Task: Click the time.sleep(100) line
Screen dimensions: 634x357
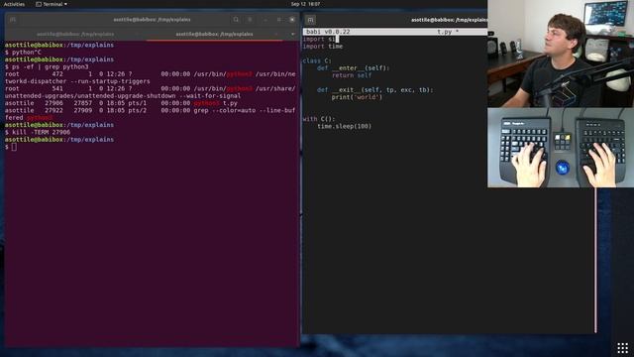Action: click(344, 127)
